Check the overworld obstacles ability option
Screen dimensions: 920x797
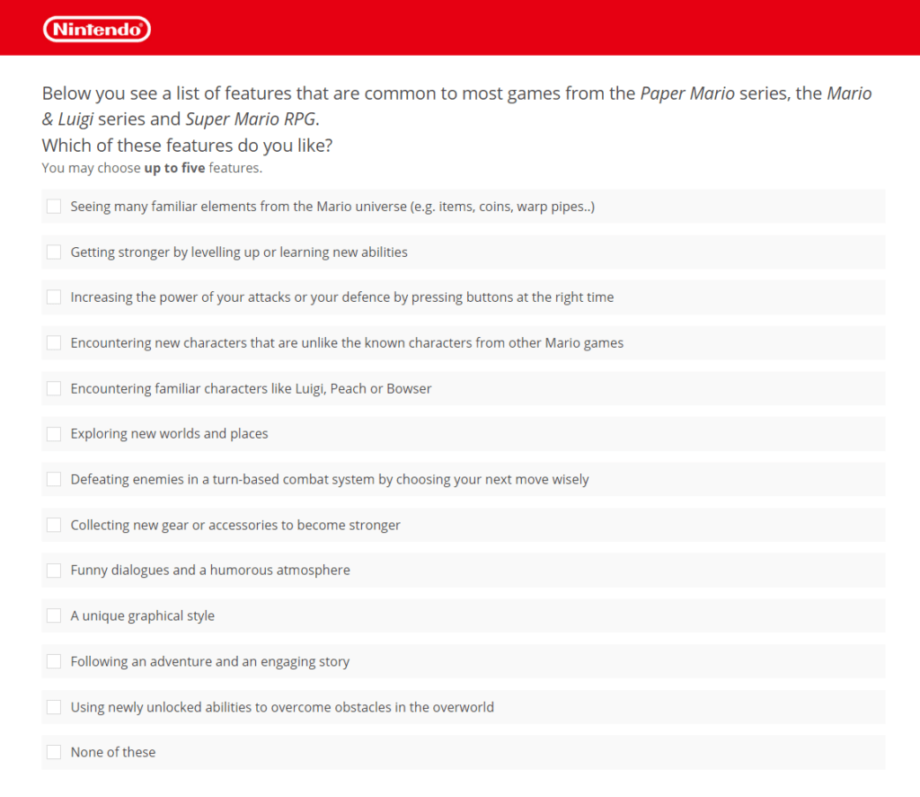53,706
